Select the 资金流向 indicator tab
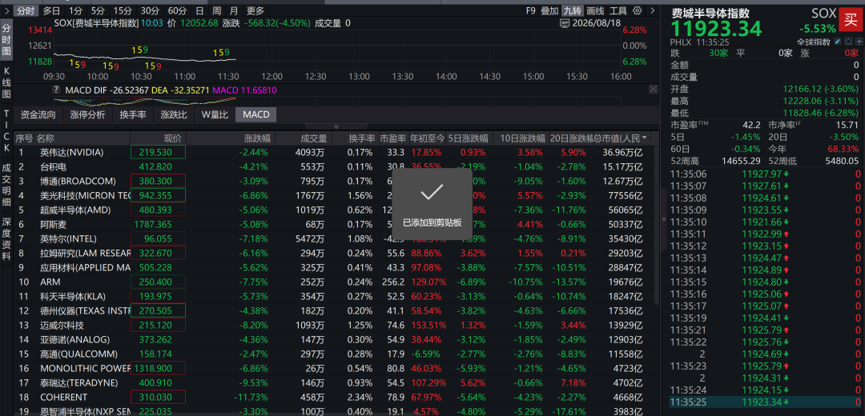This screenshot has height=416, width=865. tap(38, 114)
